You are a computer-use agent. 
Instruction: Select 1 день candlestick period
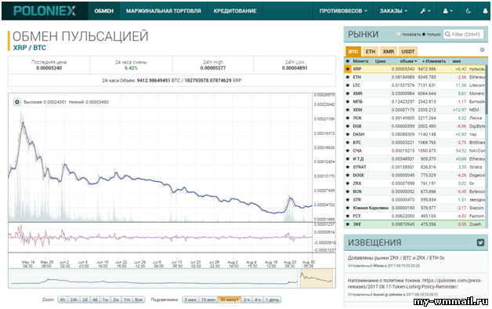pos(272,300)
